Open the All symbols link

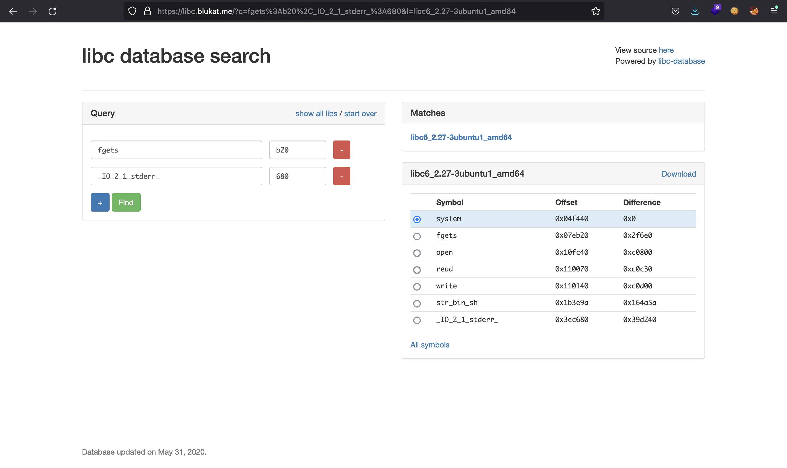pyautogui.click(x=430, y=345)
